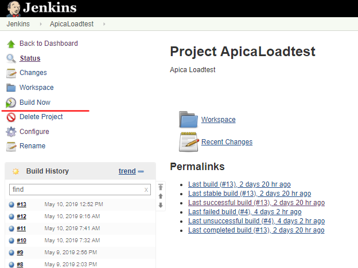Click the large Recent Changes notepad icon
Image resolution: width=358 pixels, height=268 pixels.
189,142
